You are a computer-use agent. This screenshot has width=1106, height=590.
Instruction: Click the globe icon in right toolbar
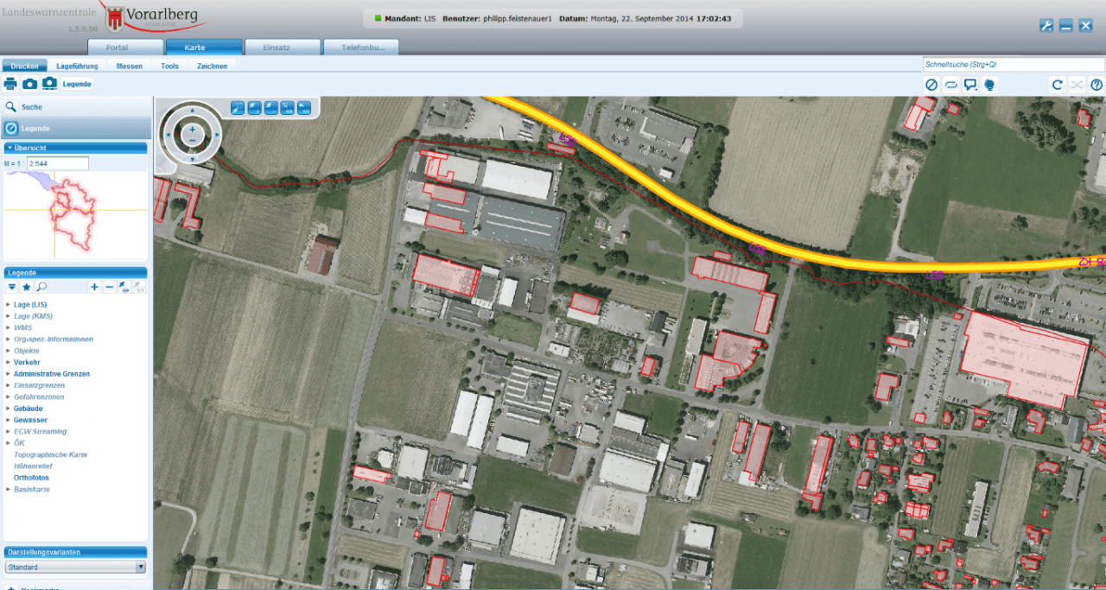989,85
